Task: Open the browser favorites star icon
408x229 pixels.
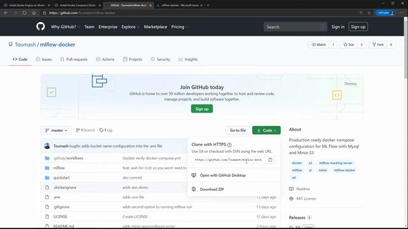Action: (x=369, y=13)
